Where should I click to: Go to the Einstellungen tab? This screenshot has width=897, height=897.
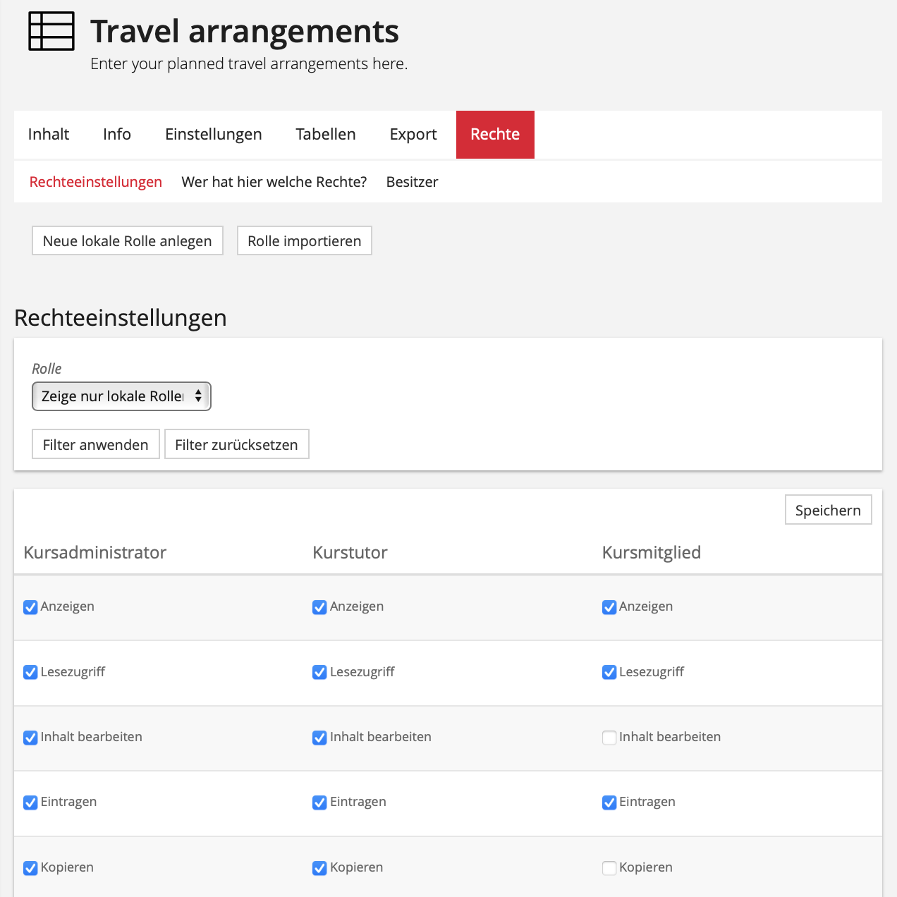[x=213, y=135]
